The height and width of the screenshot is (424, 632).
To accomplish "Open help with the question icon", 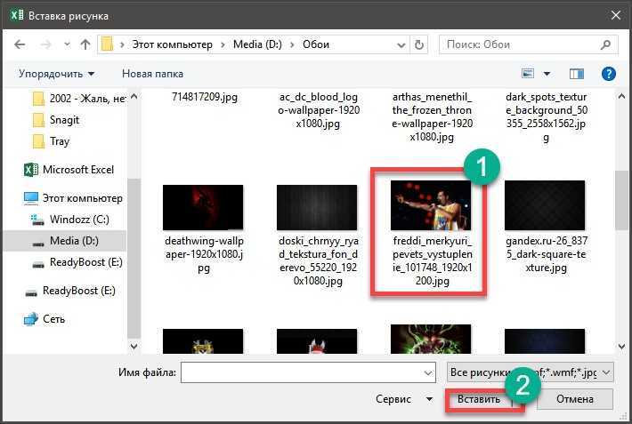I will pos(609,74).
